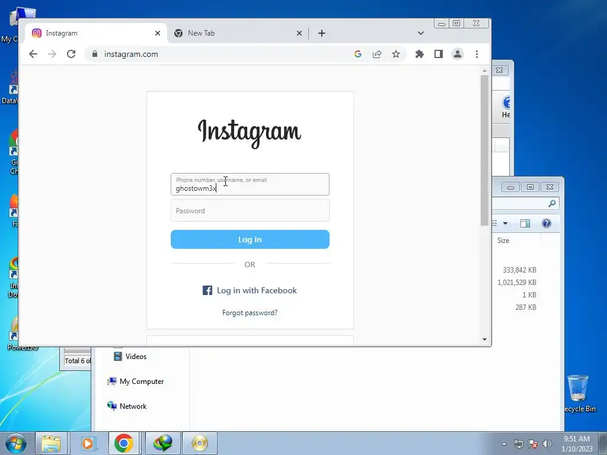This screenshot has width=607, height=455.
Task: Open a new tab with plus button
Action: [322, 33]
